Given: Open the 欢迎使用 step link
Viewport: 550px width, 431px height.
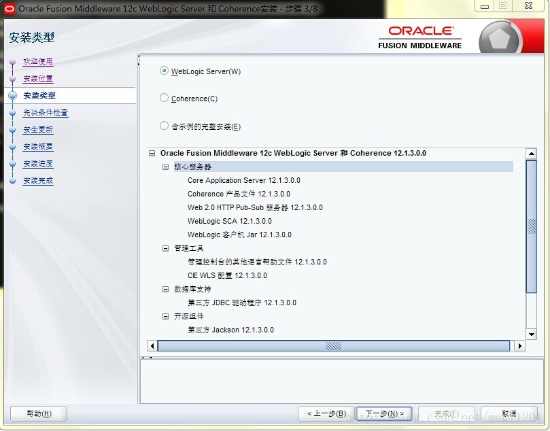Looking at the screenshot, I should pyautogui.click(x=38, y=61).
